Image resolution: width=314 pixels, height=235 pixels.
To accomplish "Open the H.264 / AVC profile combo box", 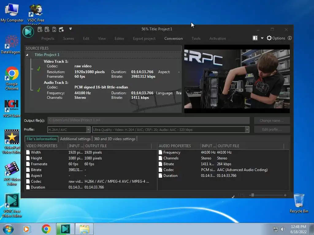I will (69, 130).
